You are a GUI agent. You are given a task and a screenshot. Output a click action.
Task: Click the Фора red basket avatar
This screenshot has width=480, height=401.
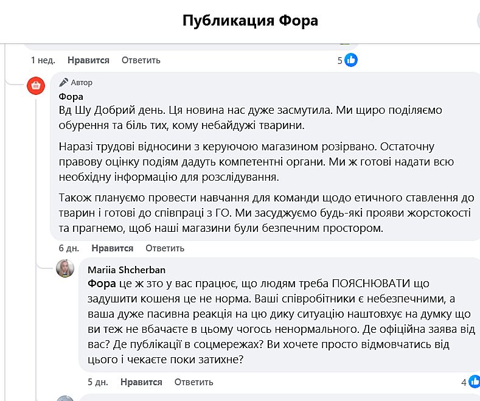coord(36,86)
